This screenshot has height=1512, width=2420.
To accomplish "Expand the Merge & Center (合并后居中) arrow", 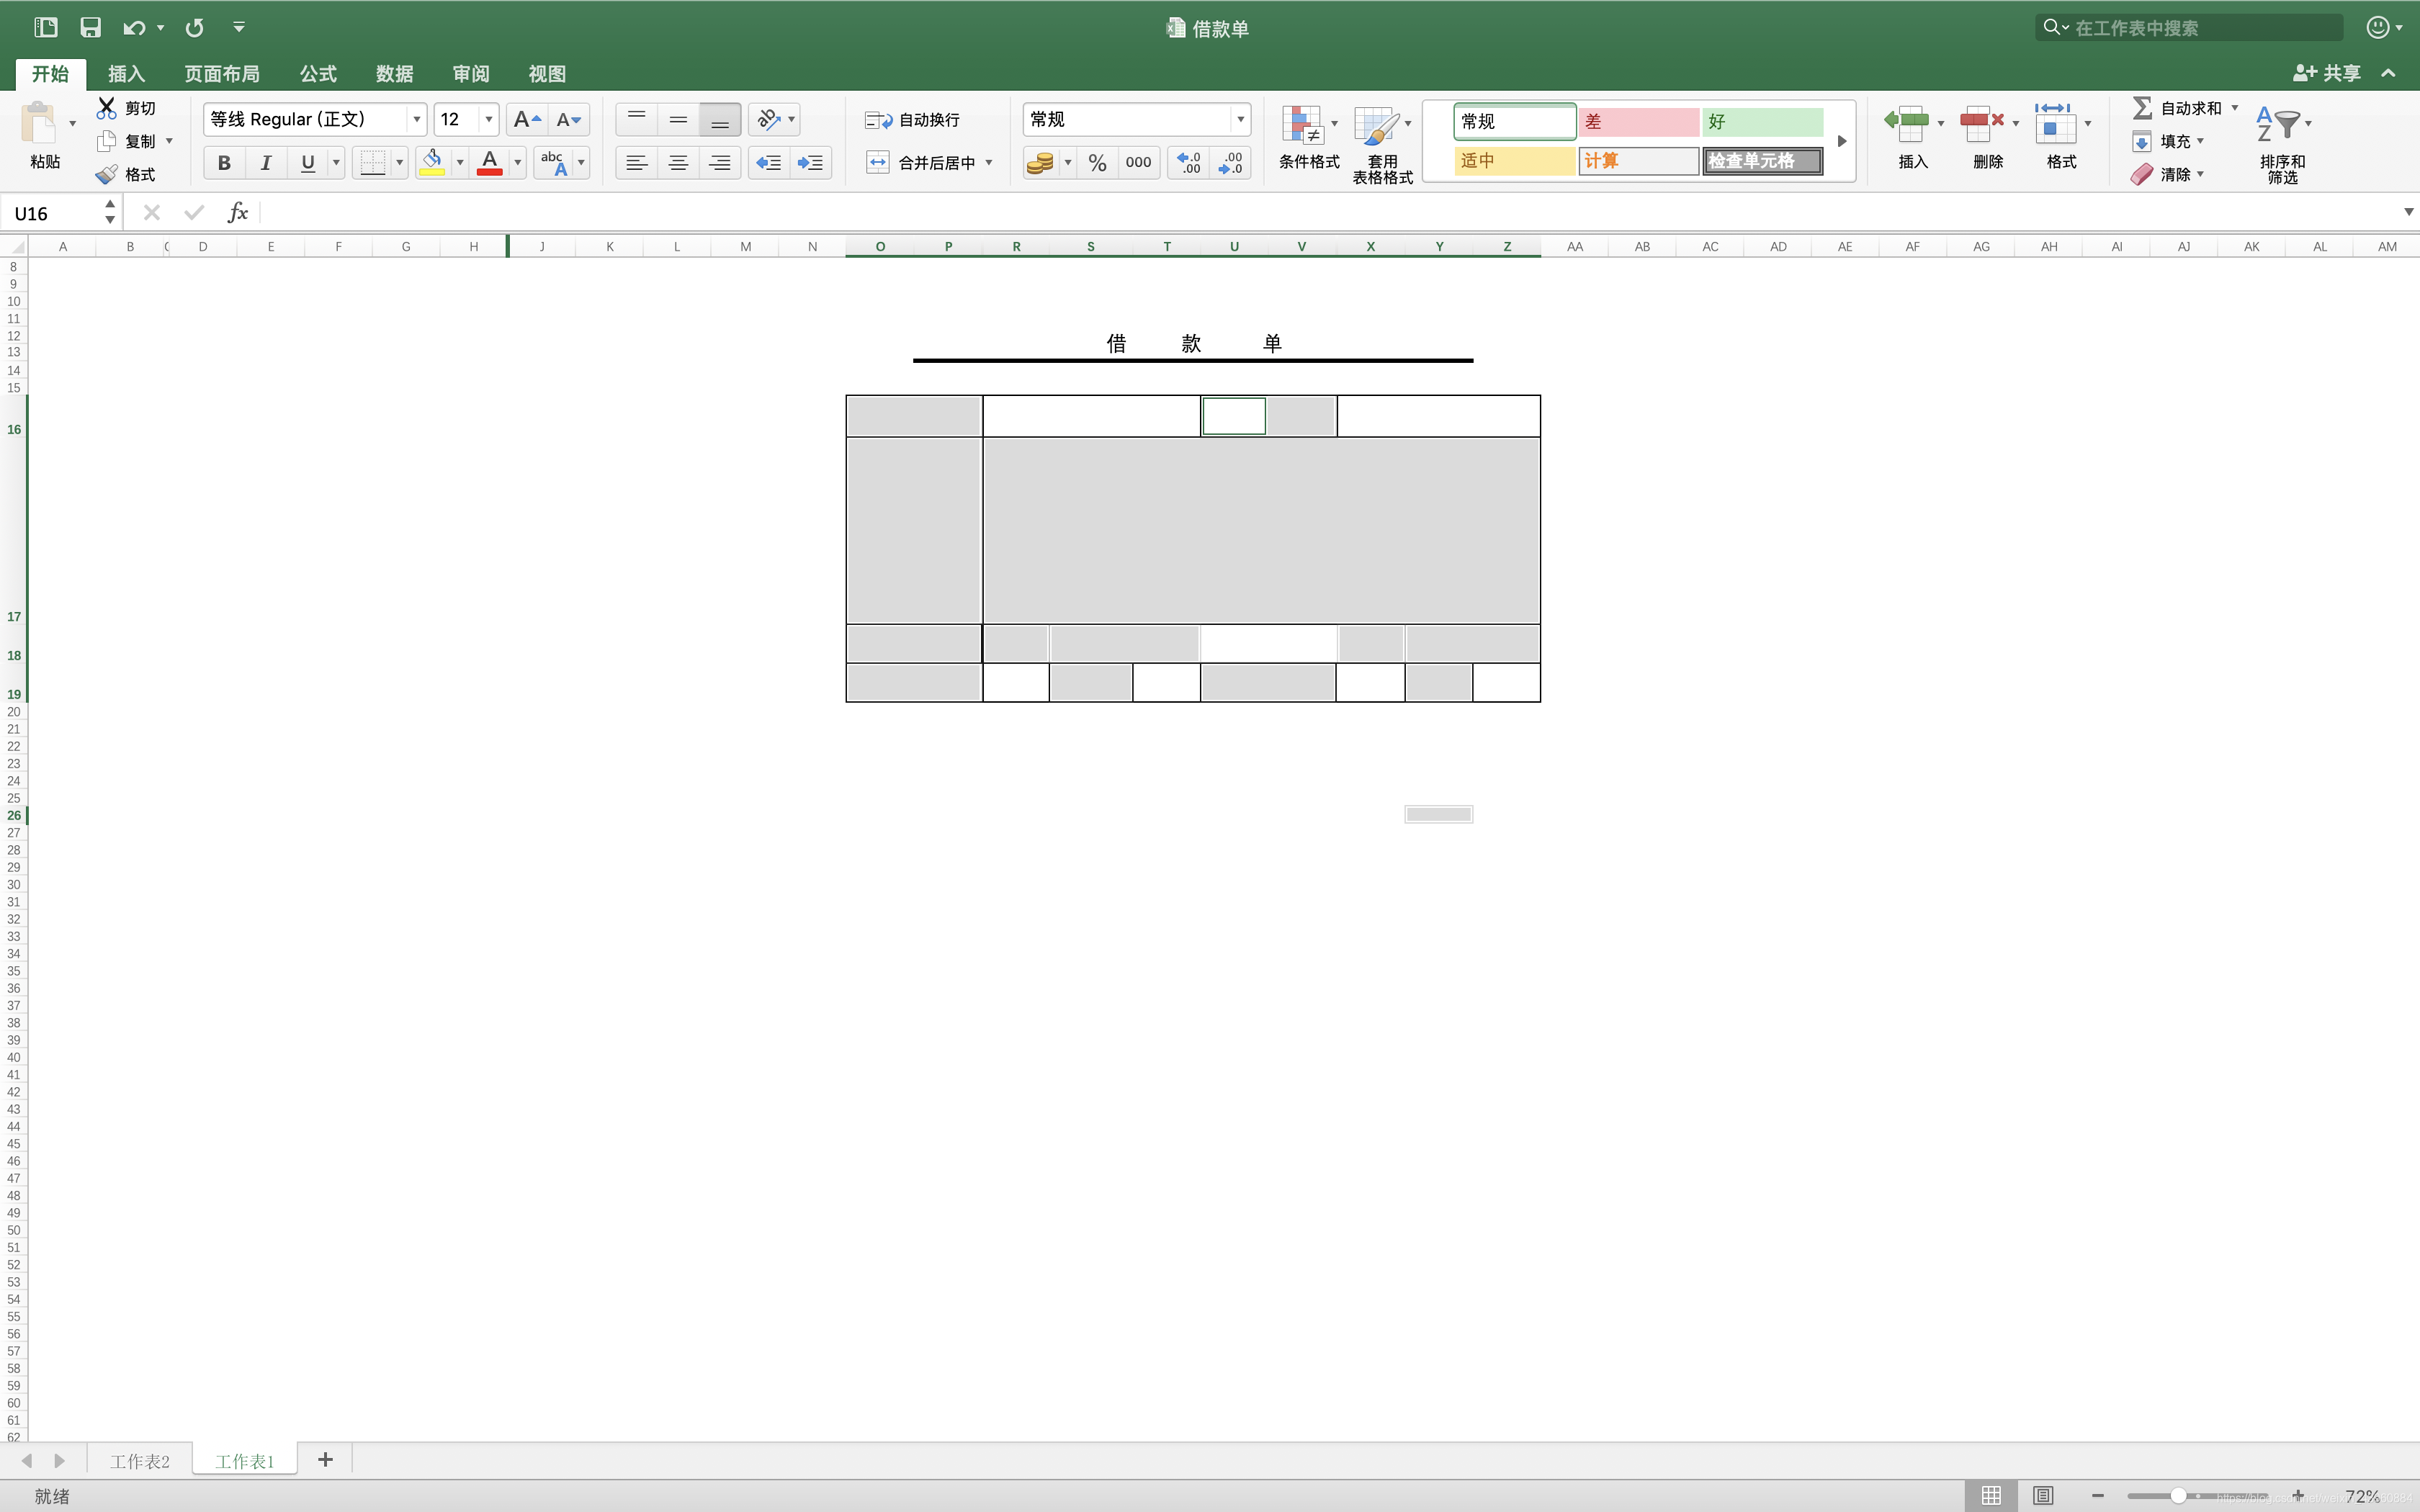I will tap(989, 162).
